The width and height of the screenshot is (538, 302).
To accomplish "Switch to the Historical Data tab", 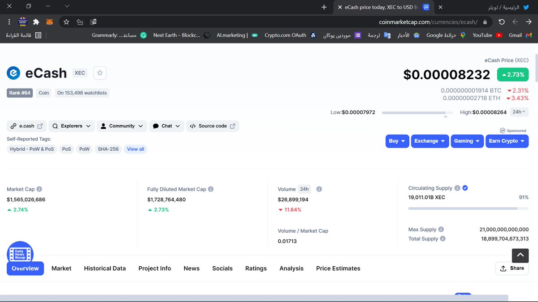I will coord(105,268).
